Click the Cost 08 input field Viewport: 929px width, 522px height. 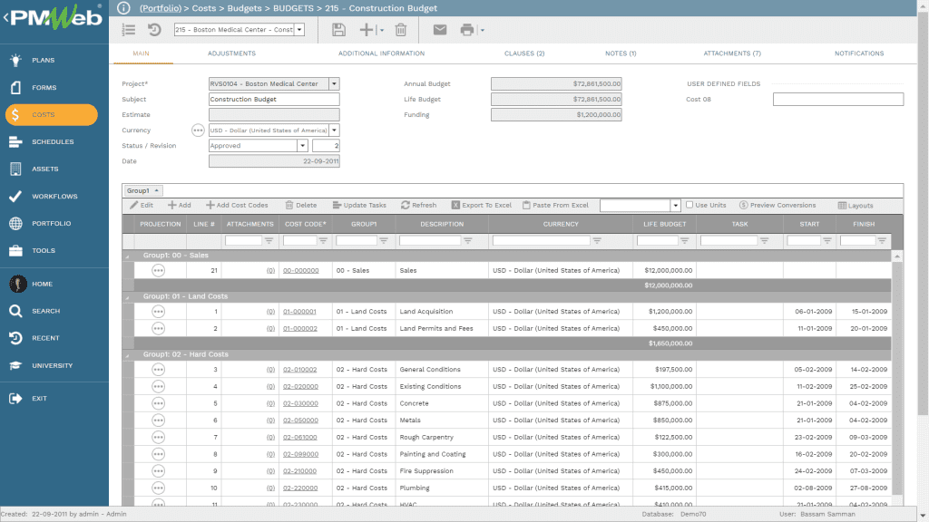click(837, 100)
